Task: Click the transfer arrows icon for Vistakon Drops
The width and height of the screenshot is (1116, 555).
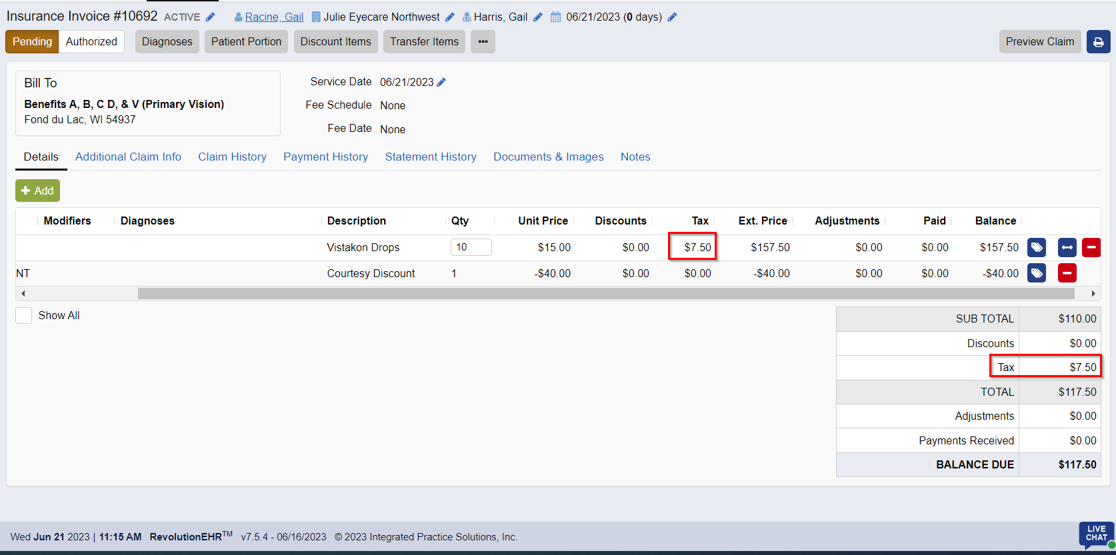Action: pyautogui.click(x=1067, y=248)
